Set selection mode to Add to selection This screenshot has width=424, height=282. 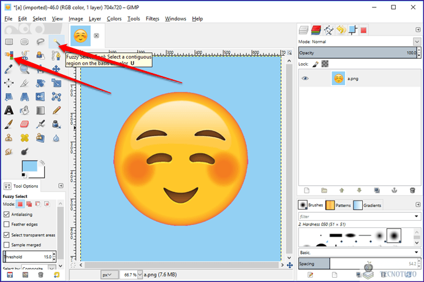point(29,204)
